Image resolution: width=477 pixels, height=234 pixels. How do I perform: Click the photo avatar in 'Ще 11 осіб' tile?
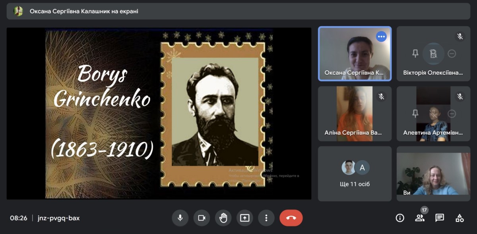tap(349, 168)
